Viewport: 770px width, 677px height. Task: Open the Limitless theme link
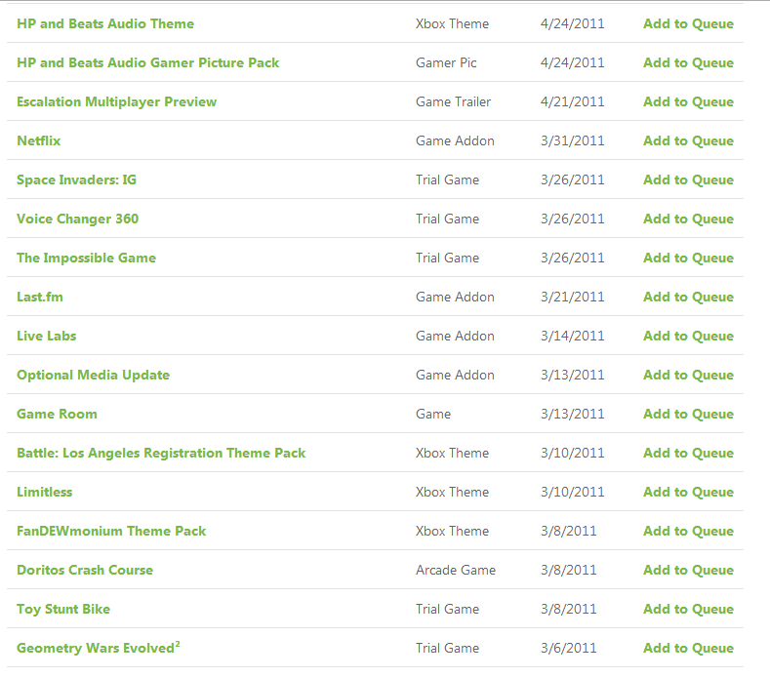45,492
